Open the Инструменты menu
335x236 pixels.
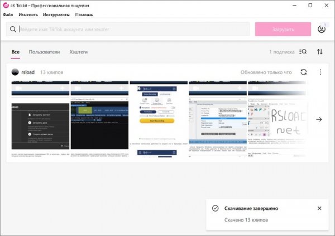(x=56, y=14)
